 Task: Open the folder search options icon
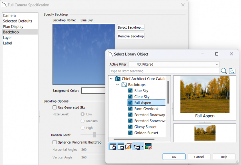pos(232,71)
